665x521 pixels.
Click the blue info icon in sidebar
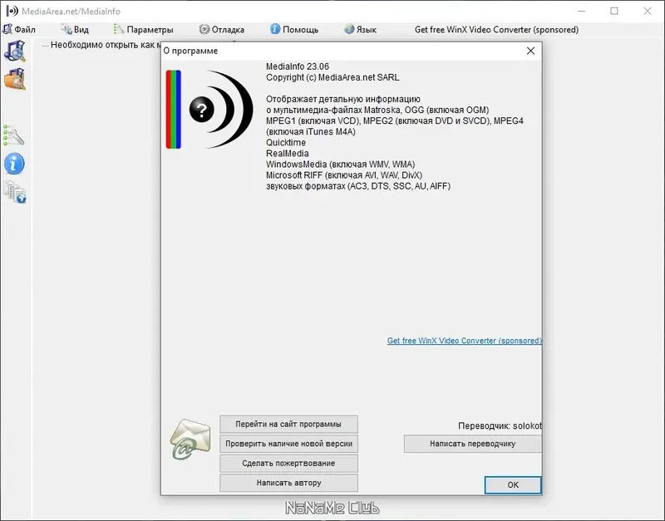[14, 164]
